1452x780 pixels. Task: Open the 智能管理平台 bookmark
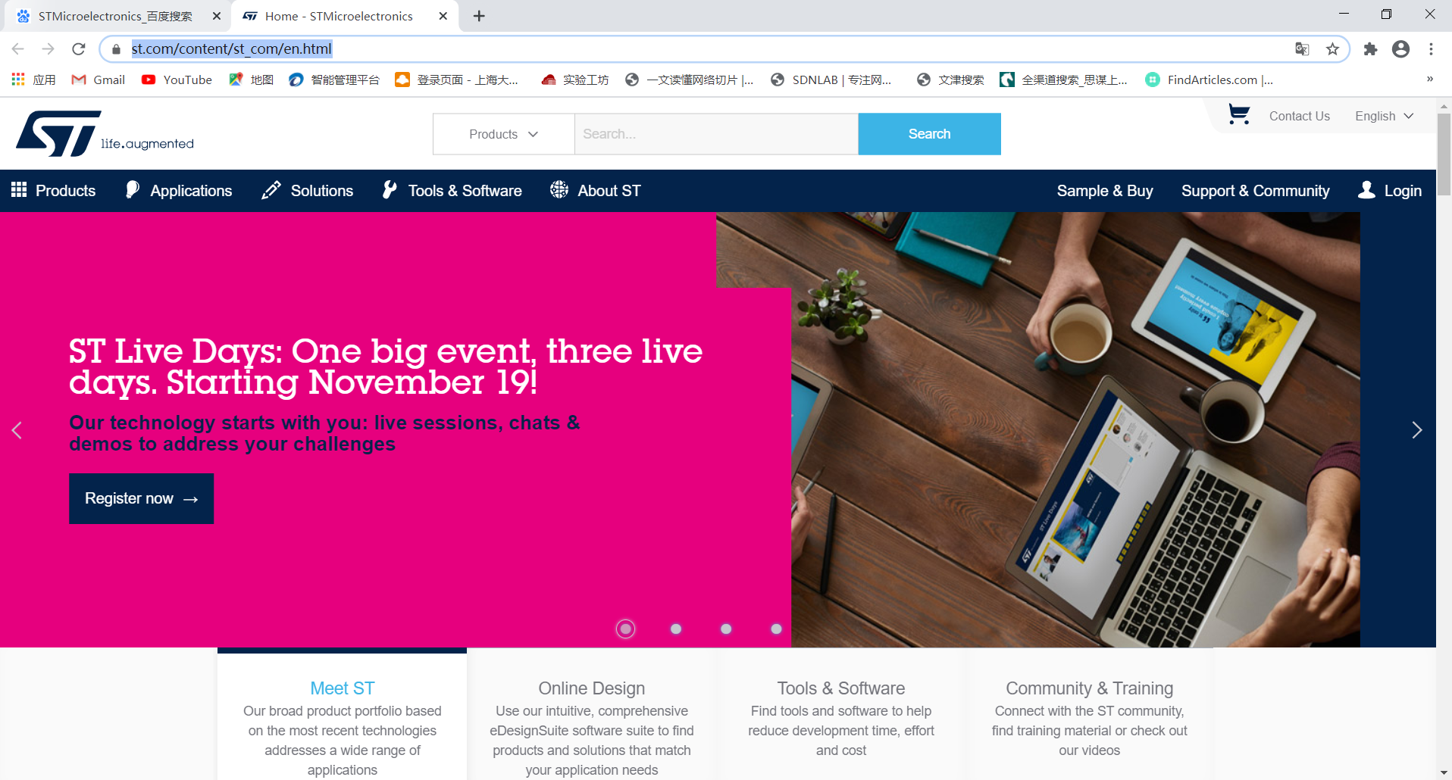[x=334, y=80]
